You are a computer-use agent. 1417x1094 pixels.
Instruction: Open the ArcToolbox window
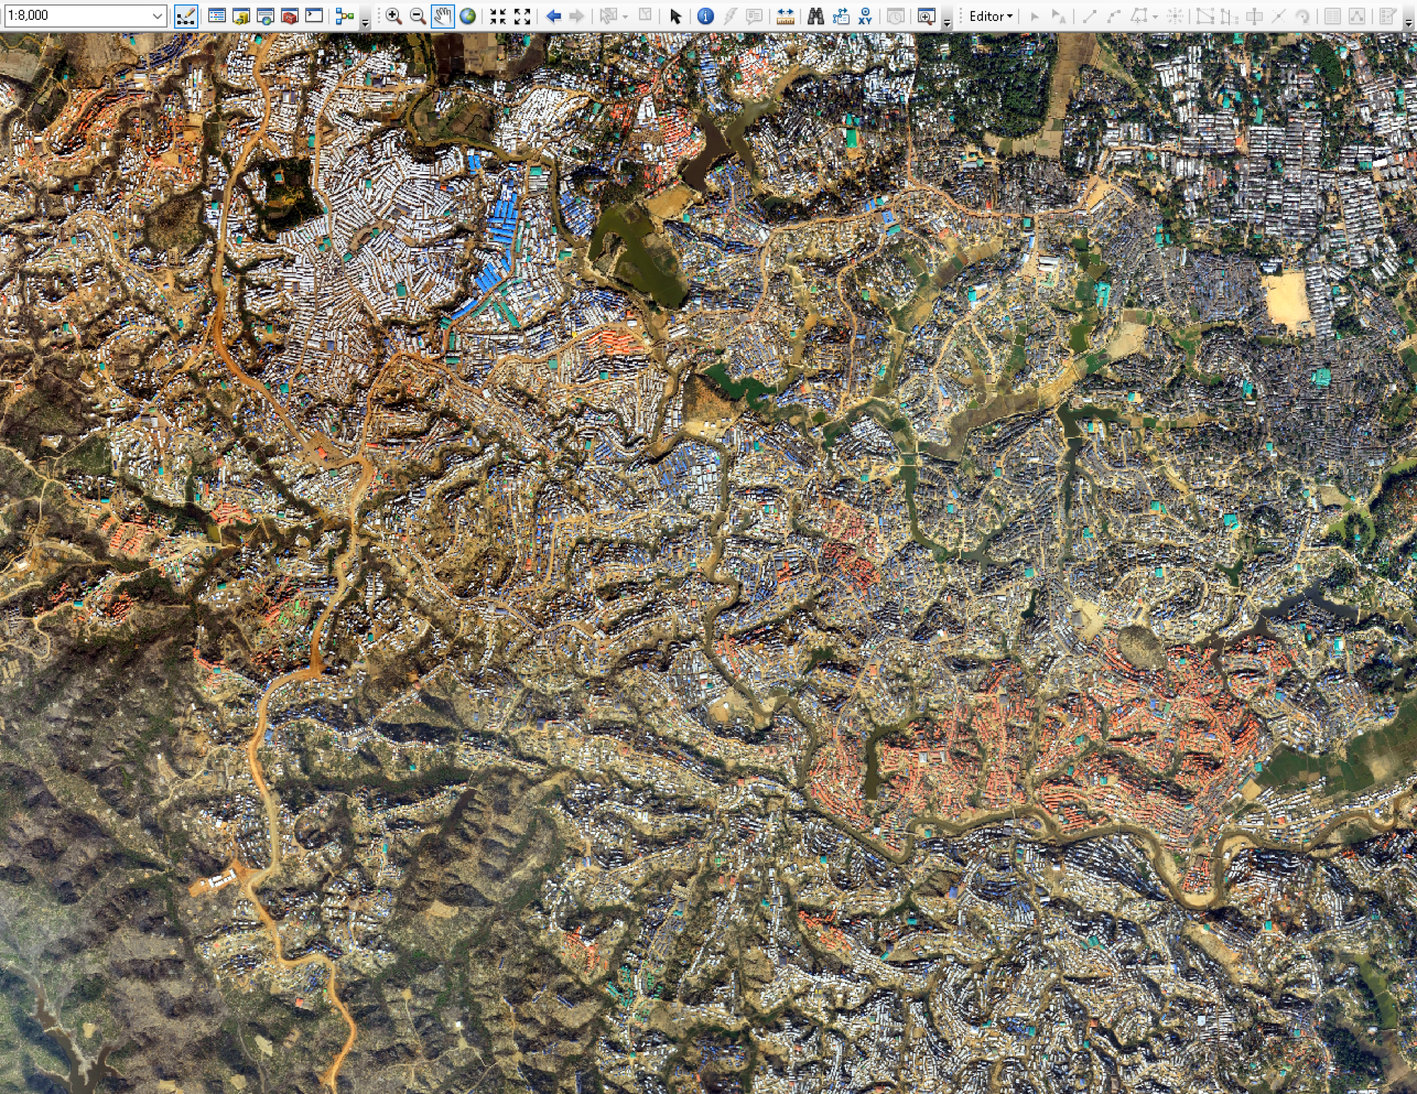pyautogui.click(x=290, y=16)
